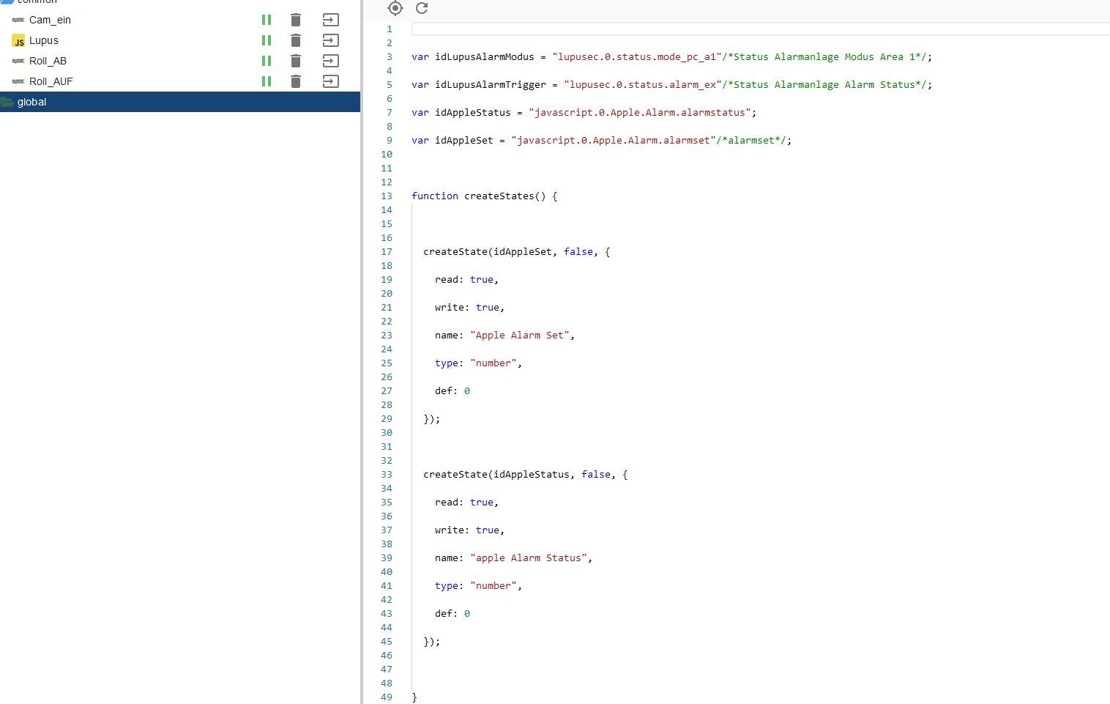This screenshot has height=704, width=1110.
Task: Delete the Roll_AUF script
Action: coord(296,81)
